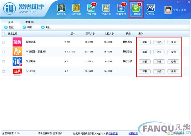
Task: Click 设备连接状态:正常模式 status text
Action: pos(50,133)
